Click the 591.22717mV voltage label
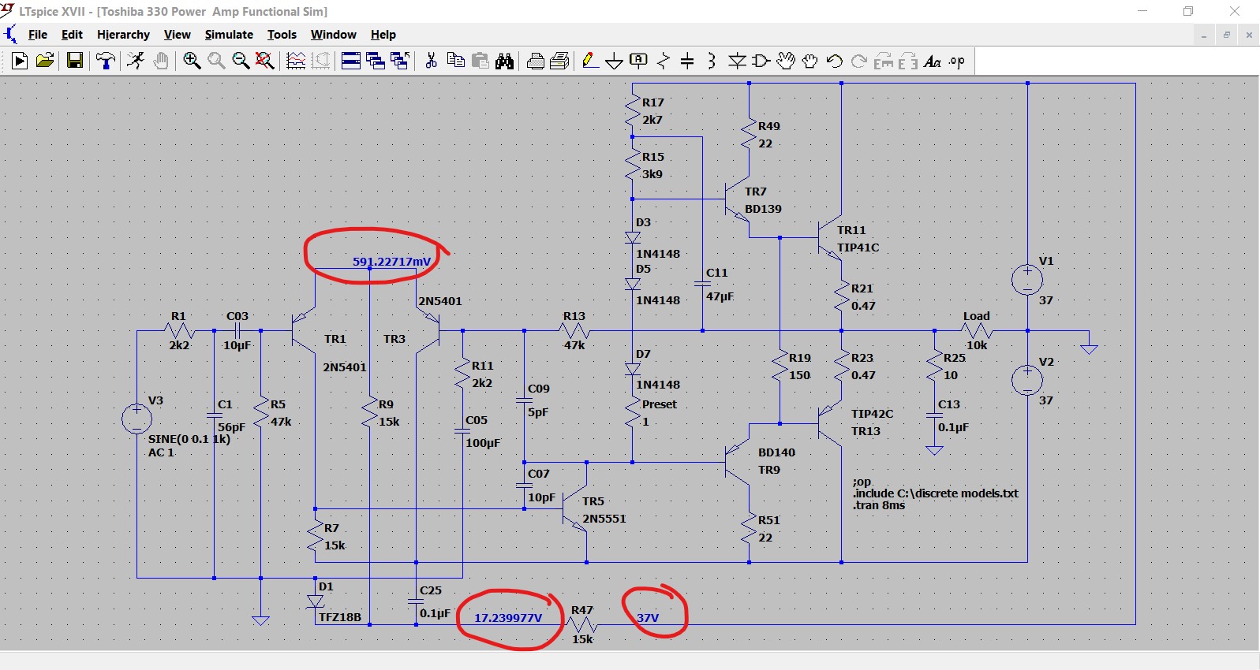The image size is (1260, 670). click(x=392, y=262)
